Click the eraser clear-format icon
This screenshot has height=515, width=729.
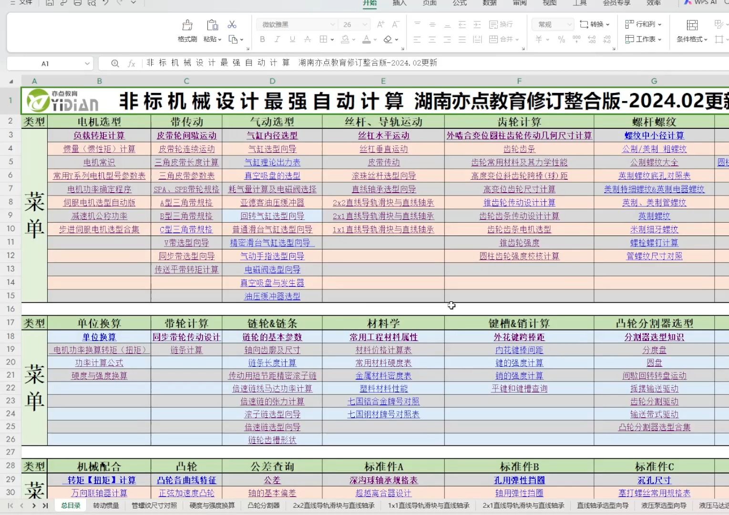tap(388, 40)
